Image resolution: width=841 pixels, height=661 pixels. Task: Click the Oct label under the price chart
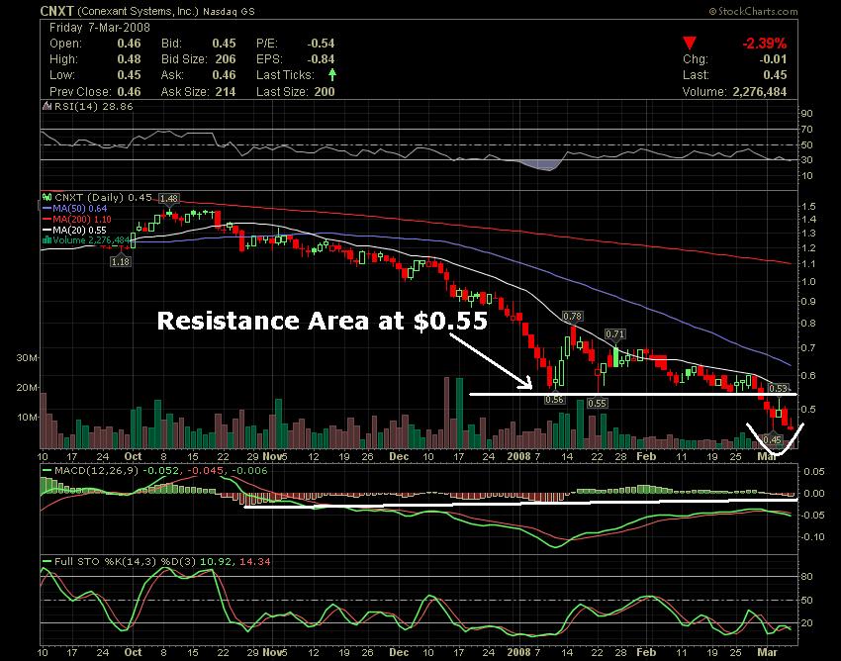133,456
